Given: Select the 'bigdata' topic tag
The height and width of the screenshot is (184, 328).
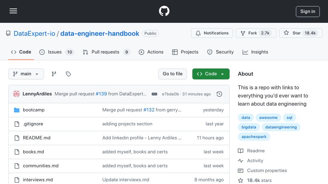Looking at the screenshot, I should pos(249,127).
